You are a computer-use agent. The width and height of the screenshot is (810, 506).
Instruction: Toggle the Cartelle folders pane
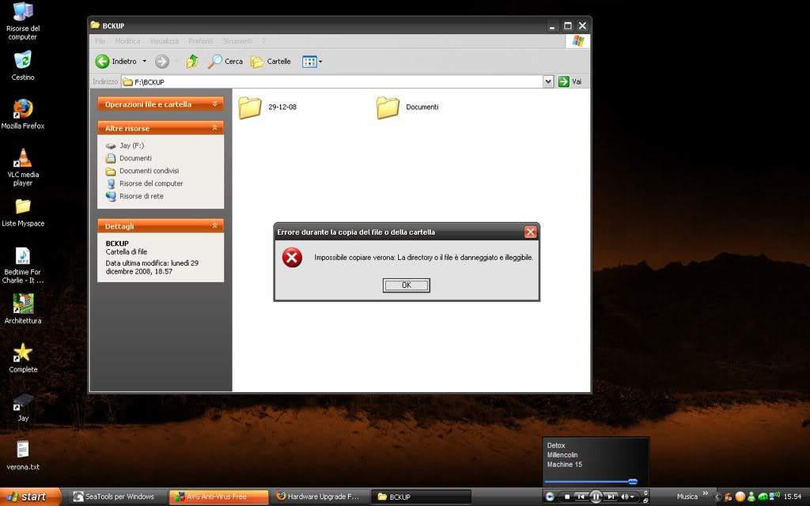click(x=271, y=62)
